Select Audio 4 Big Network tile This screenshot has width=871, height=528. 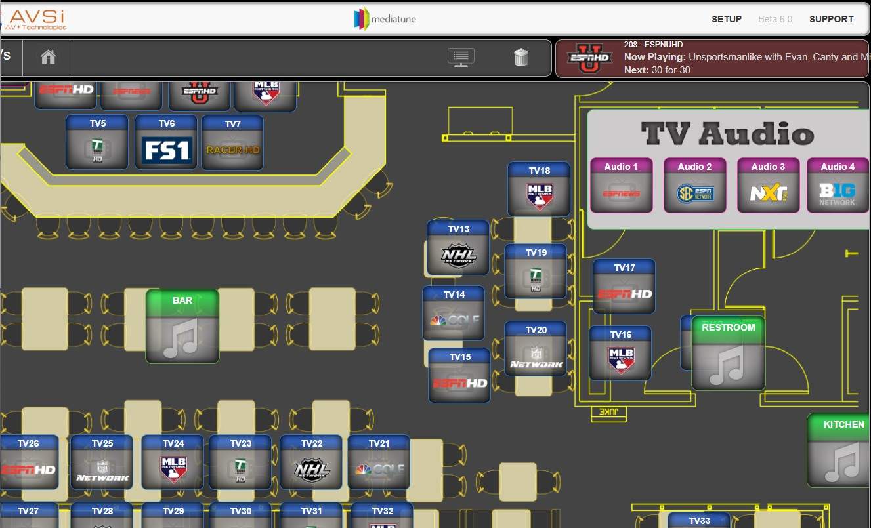point(838,186)
